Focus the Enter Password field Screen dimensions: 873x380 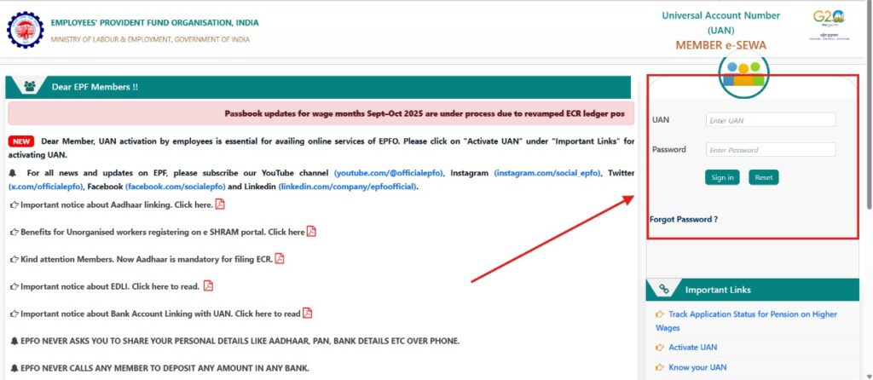tap(770, 150)
